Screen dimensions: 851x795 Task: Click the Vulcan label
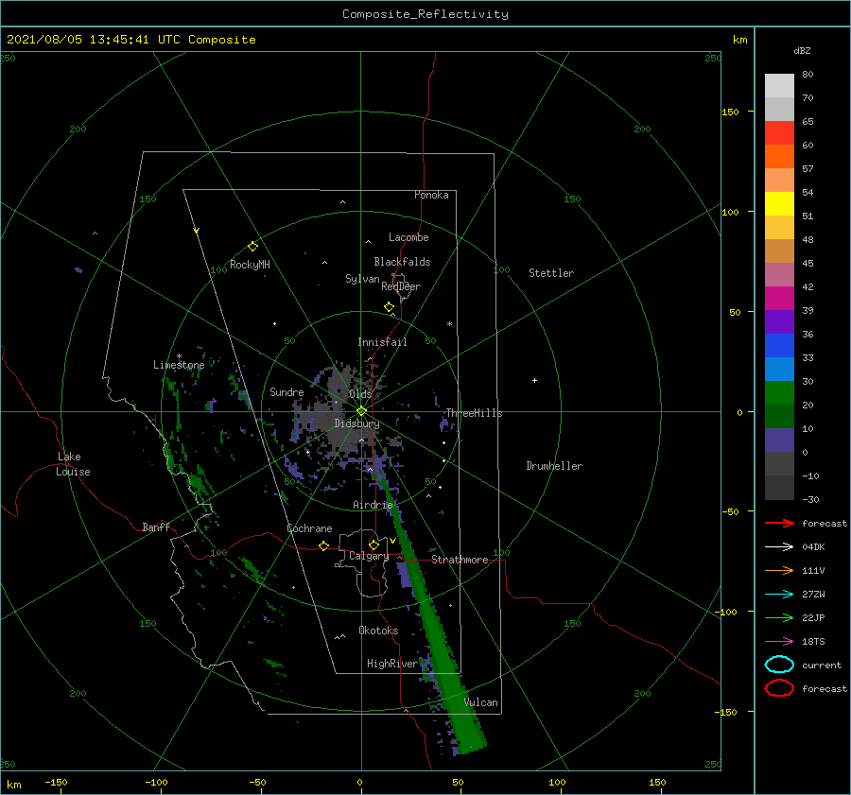click(x=481, y=702)
